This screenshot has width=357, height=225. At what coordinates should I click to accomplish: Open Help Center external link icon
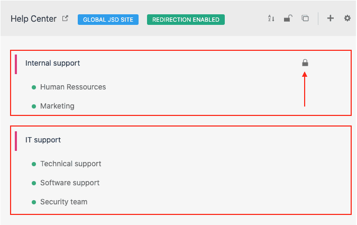(66, 19)
